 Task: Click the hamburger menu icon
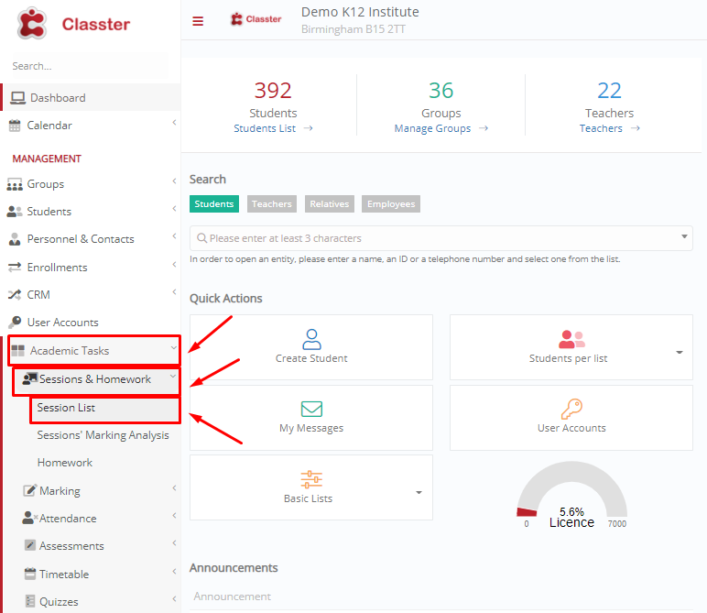[198, 21]
